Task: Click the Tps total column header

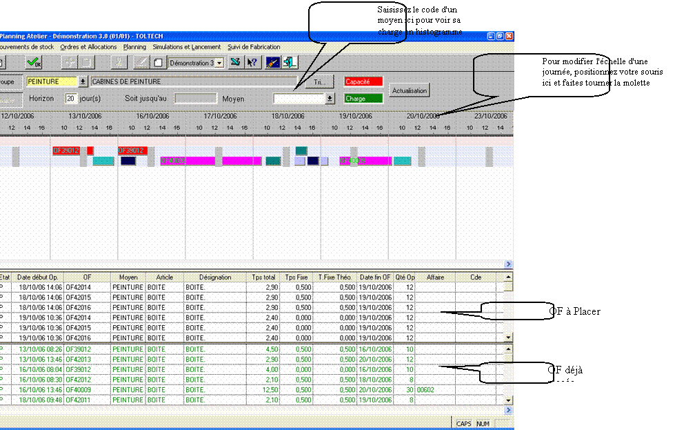Action: point(263,277)
